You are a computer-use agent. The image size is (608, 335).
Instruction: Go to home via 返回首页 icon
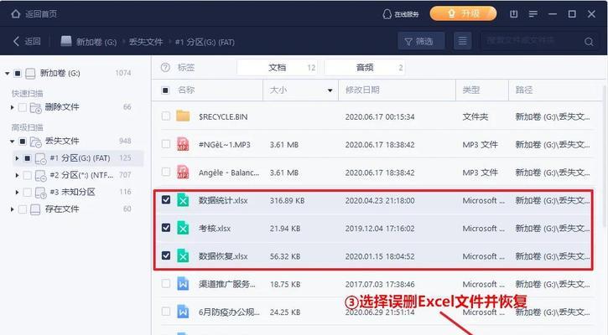[x=15, y=14]
